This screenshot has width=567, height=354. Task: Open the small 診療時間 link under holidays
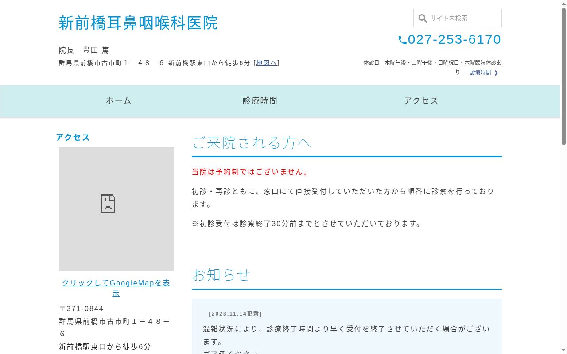coord(480,73)
